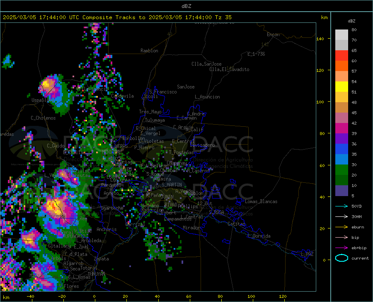Click the Uspallata map label
Screen dimensions: 373x302
42,100
